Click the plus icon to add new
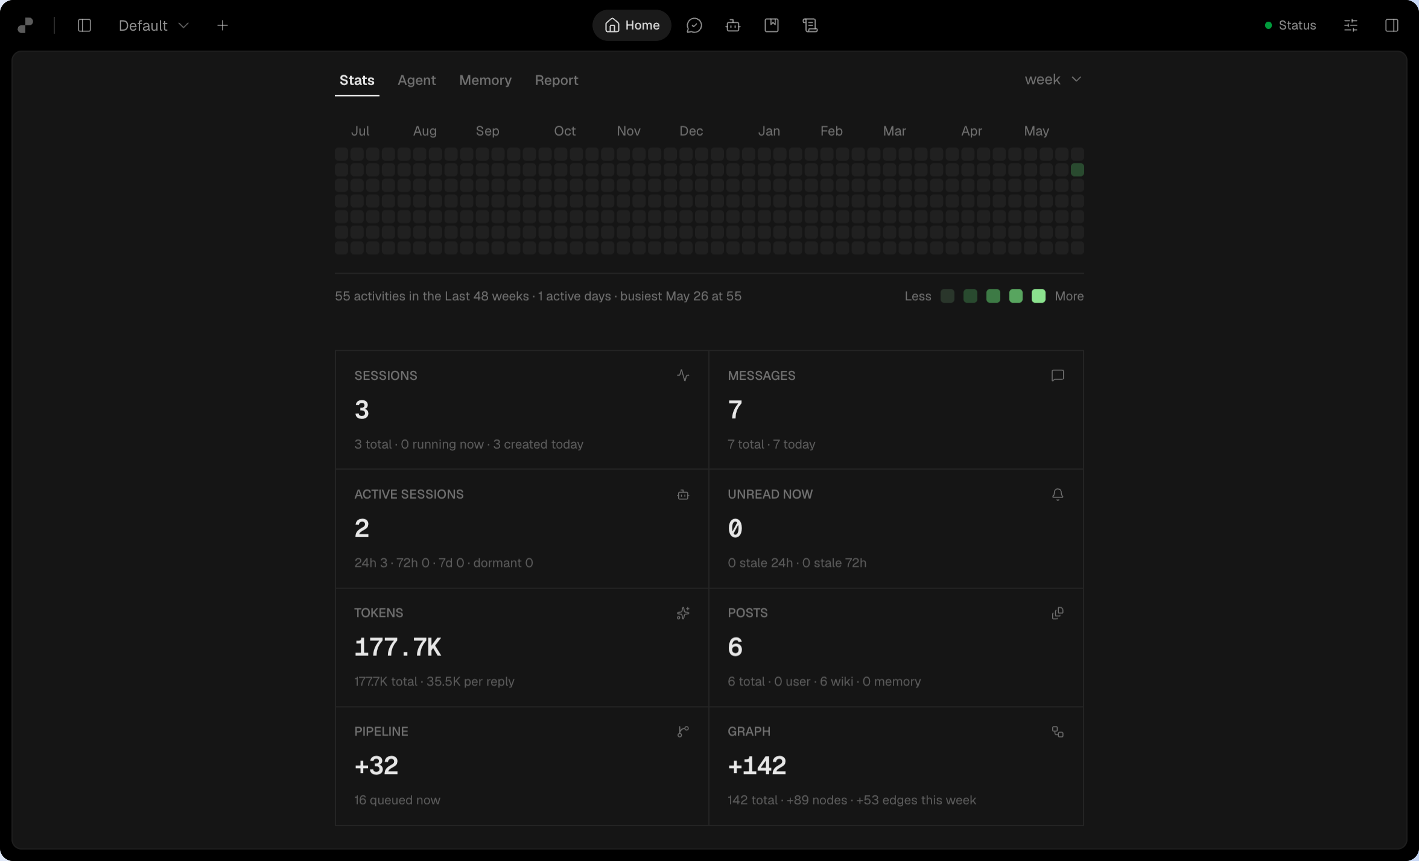 [x=223, y=25]
